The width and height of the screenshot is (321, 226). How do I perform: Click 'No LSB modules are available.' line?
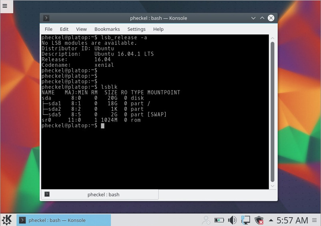(89, 43)
